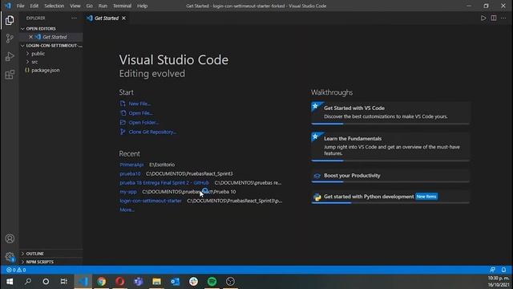Open the Run menu
513x289 pixels.
pyautogui.click(x=103, y=6)
